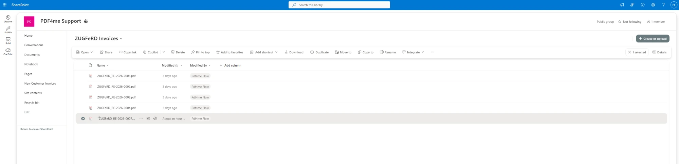Click the Create or upload button
The height and width of the screenshot is (164, 679).
tap(653, 39)
